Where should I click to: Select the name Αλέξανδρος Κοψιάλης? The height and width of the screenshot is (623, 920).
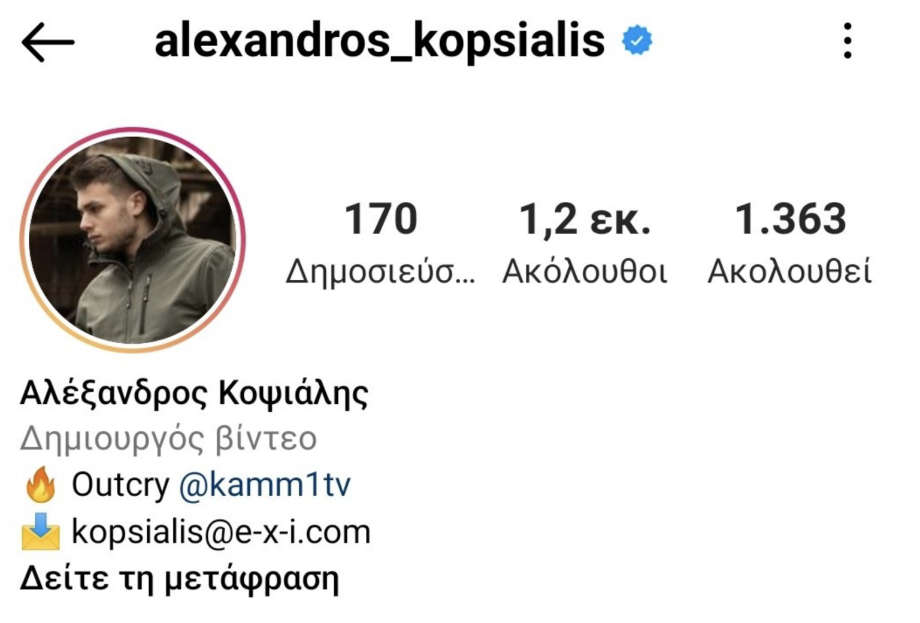click(194, 394)
